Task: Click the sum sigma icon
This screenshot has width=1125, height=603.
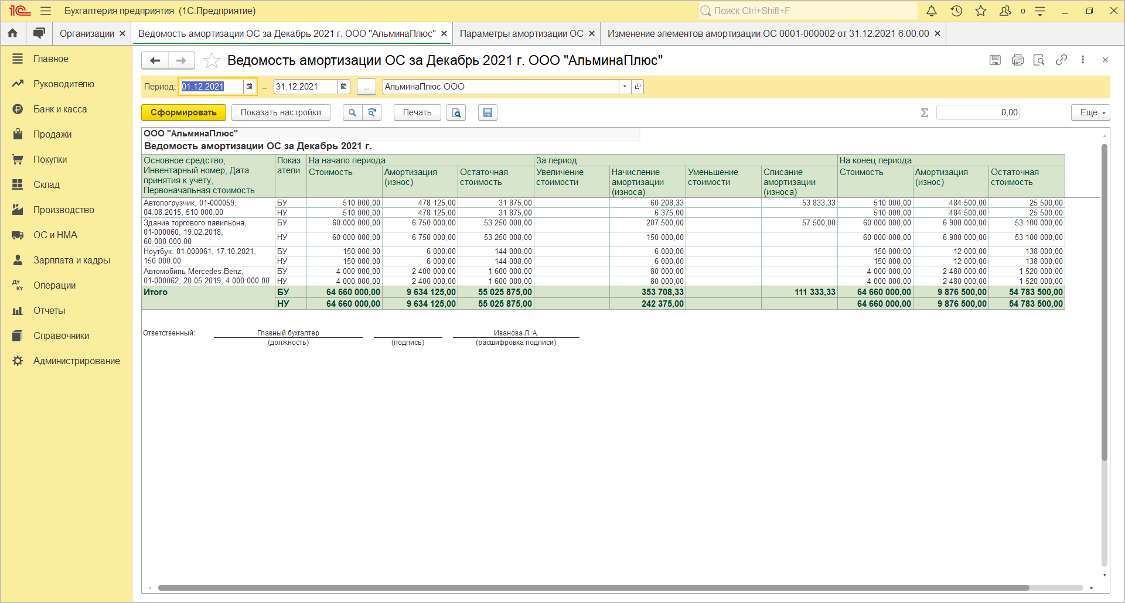Action: click(x=925, y=112)
